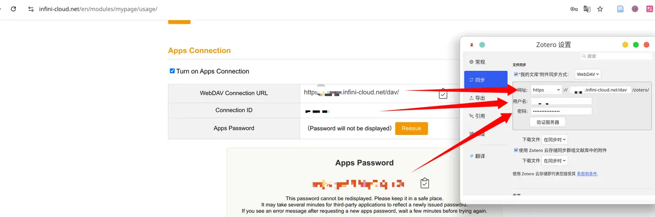Toggle "我的文库" attachment sync checkbox

(516, 74)
